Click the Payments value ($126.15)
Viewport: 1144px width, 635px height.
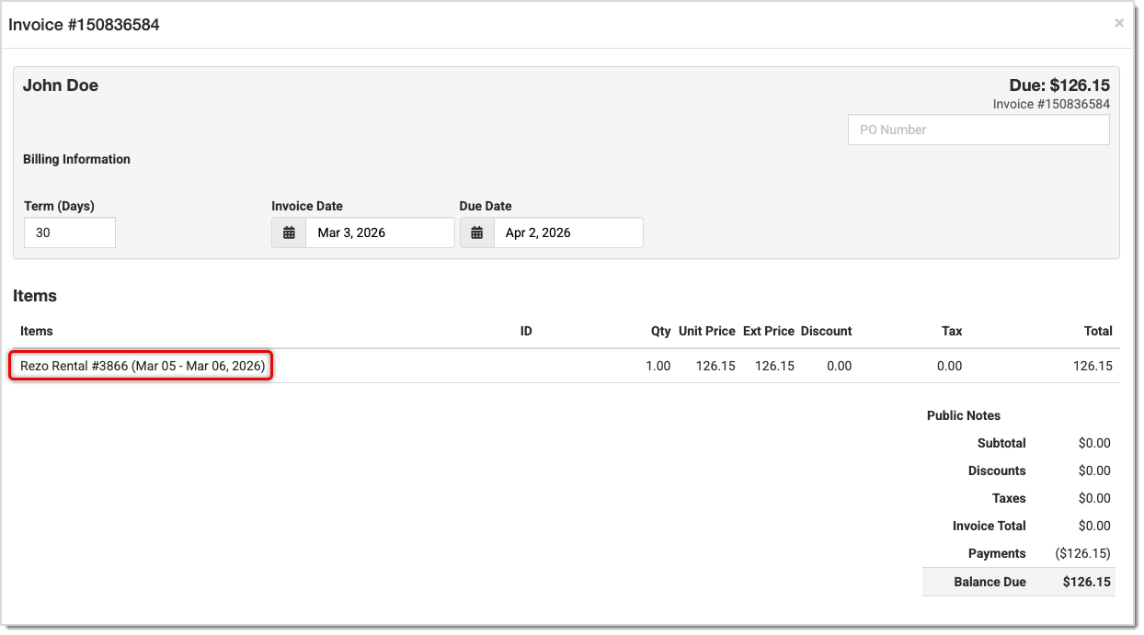[x=1082, y=553]
